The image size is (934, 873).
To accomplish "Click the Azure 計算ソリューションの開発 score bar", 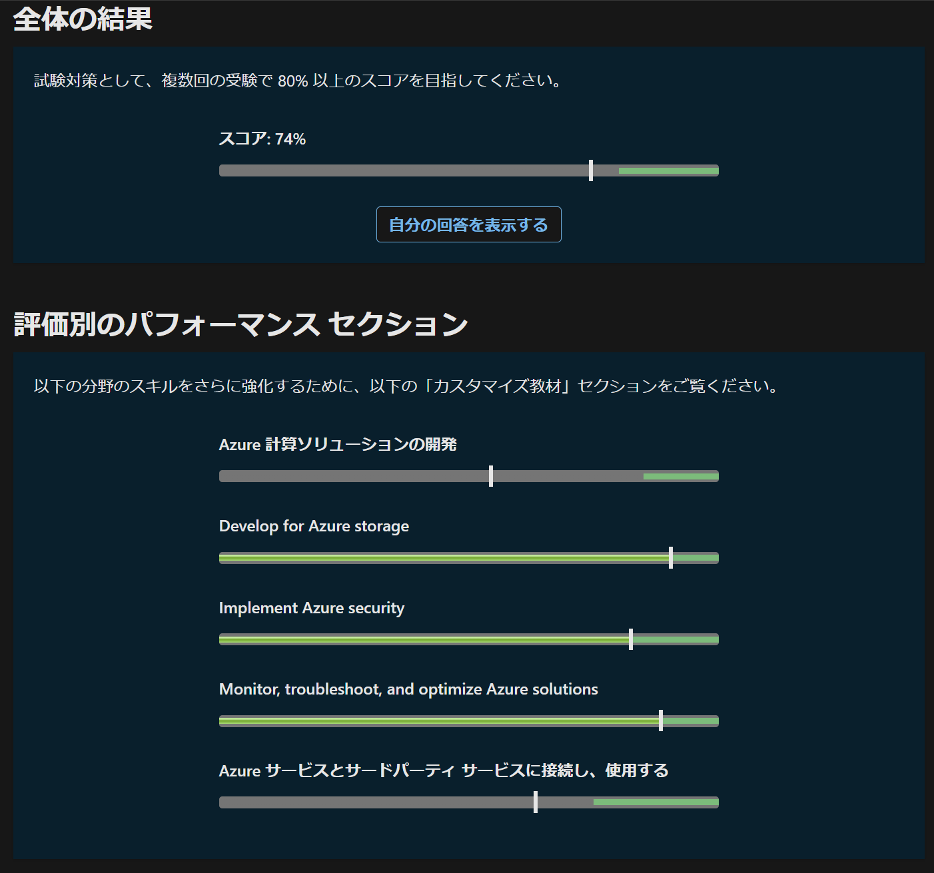I will 469,476.
